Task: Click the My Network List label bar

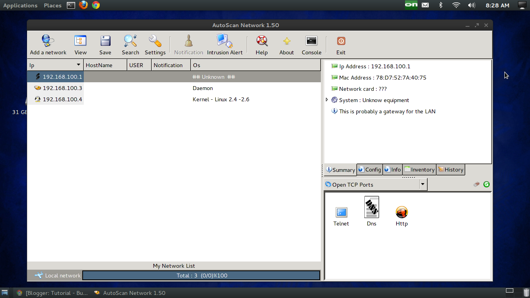Action: pyautogui.click(x=174, y=266)
